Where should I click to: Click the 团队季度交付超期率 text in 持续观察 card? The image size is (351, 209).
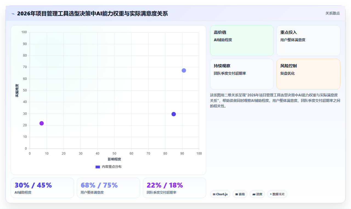[x=230, y=73]
